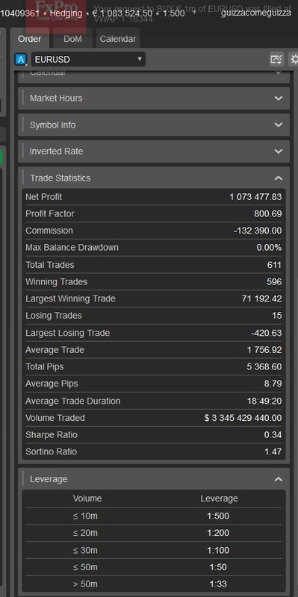Collapse the Leverage section
The height and width of the screenshot is (597, 298).
point(279,479)
